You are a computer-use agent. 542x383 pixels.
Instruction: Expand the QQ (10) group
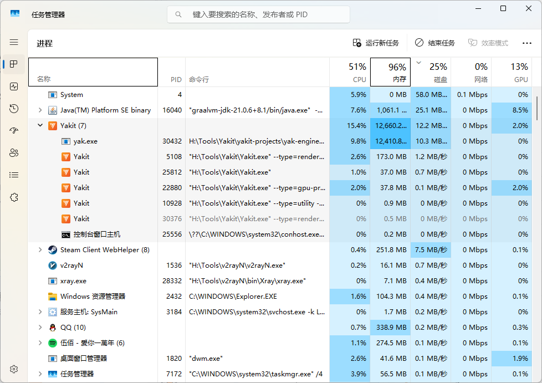pyautogui.click(x=40, y=328)
